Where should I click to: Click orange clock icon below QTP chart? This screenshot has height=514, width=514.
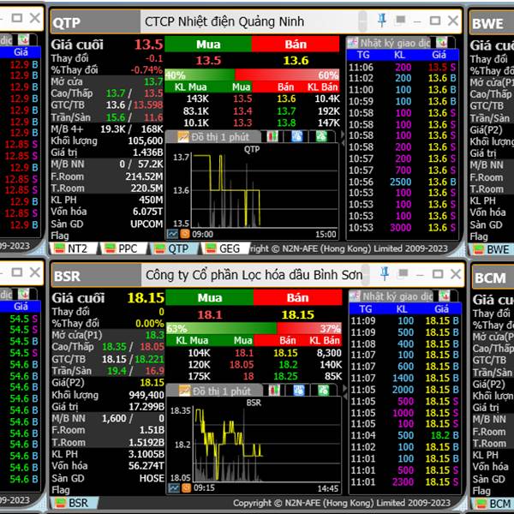185,234
